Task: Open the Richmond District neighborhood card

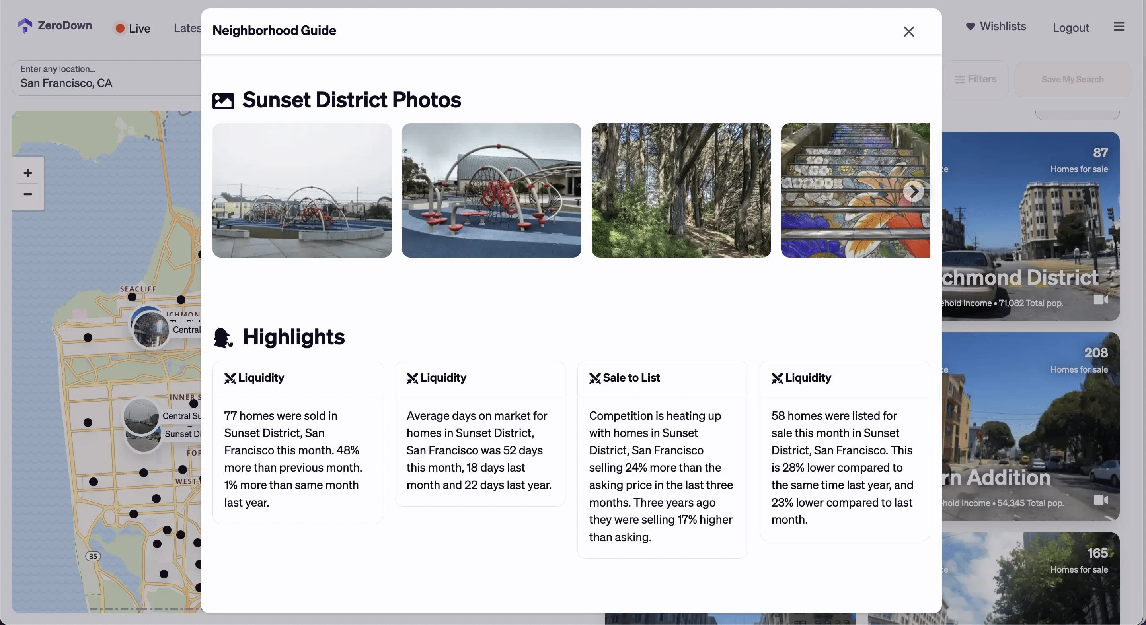Action: click(1030, 226)
